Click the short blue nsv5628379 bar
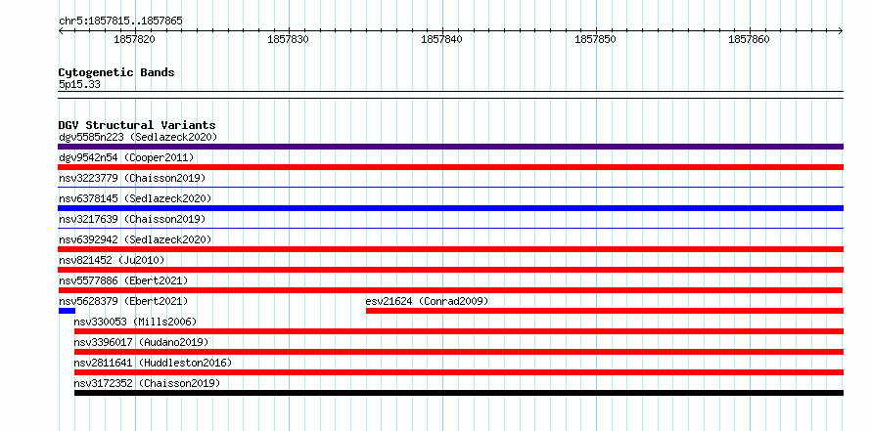The height and width of the screenshot is (431, 871). click(67, 311)
